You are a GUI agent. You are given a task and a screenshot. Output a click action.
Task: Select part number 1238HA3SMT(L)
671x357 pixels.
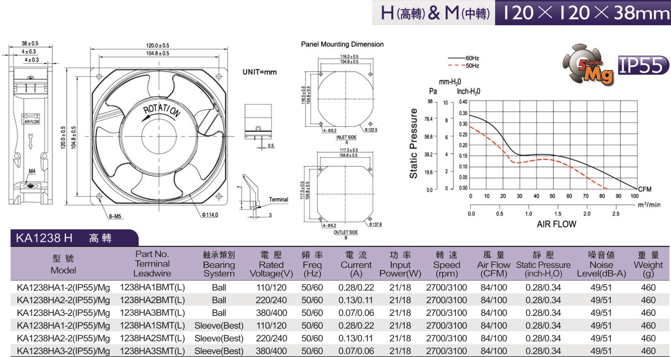152,351
